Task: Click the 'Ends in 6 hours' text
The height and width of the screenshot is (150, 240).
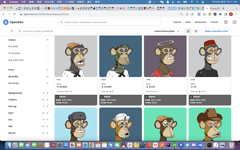Action: coord(152,91)
